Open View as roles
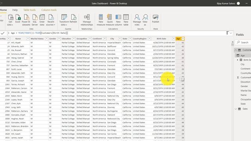This screenshot has height=141, width=251. 145,20
